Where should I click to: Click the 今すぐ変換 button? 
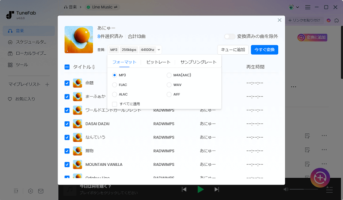(x=265, y=50)
